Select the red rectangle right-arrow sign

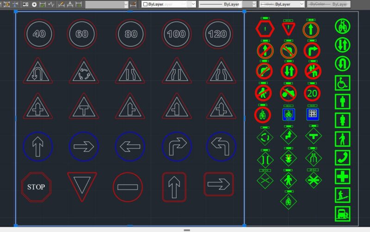pos(219,184)
